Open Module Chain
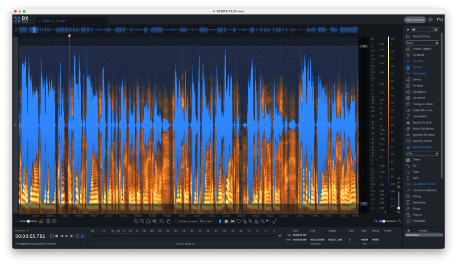The height and width of the screenshot is (265, 457). pos(421,36)
